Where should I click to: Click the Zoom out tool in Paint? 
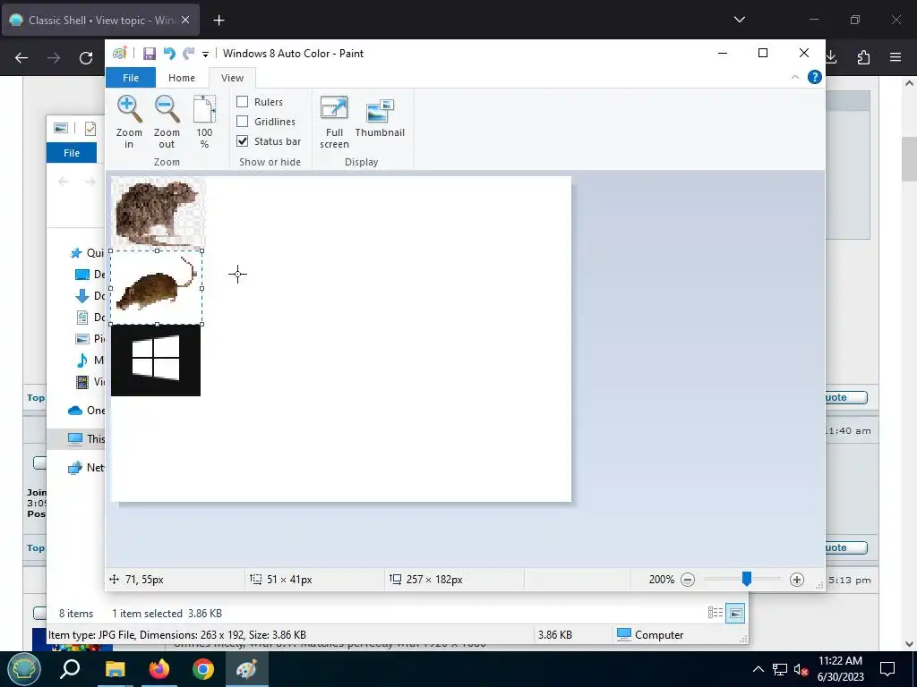pos(167,122)
